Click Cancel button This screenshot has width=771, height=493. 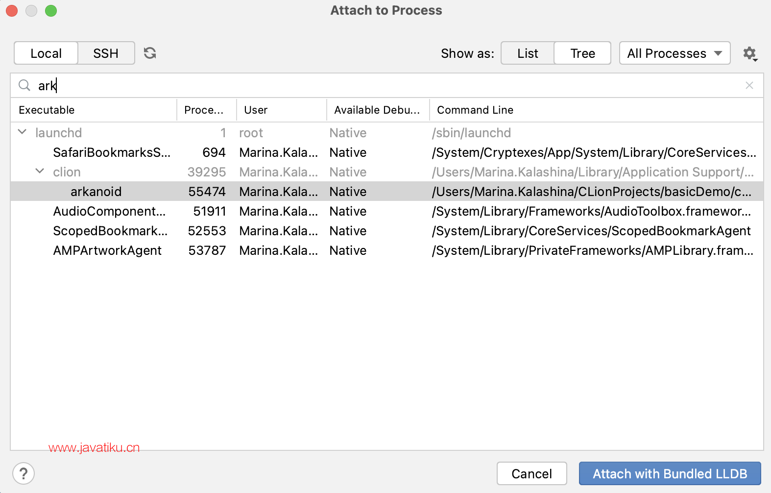coord(531,473)
